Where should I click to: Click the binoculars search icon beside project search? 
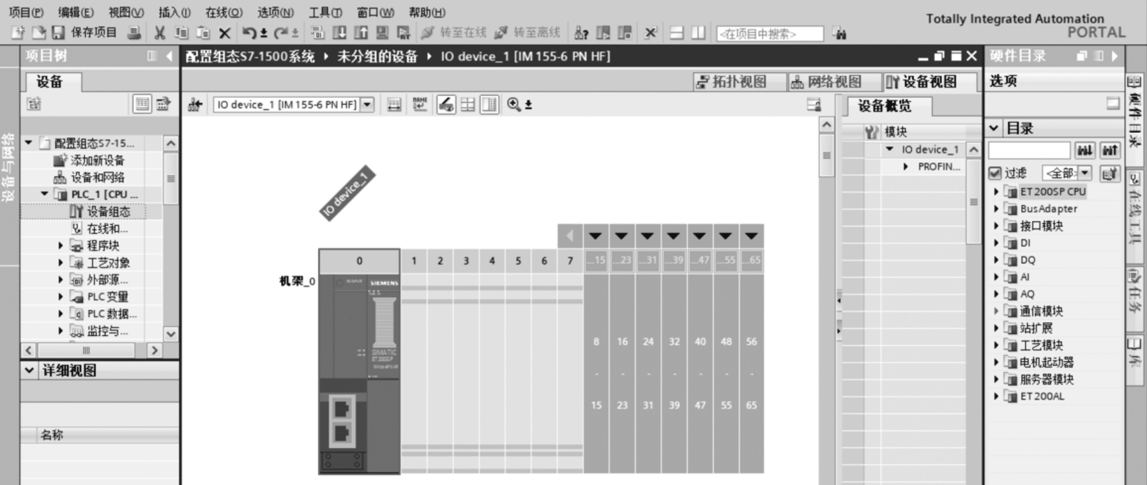840,33
